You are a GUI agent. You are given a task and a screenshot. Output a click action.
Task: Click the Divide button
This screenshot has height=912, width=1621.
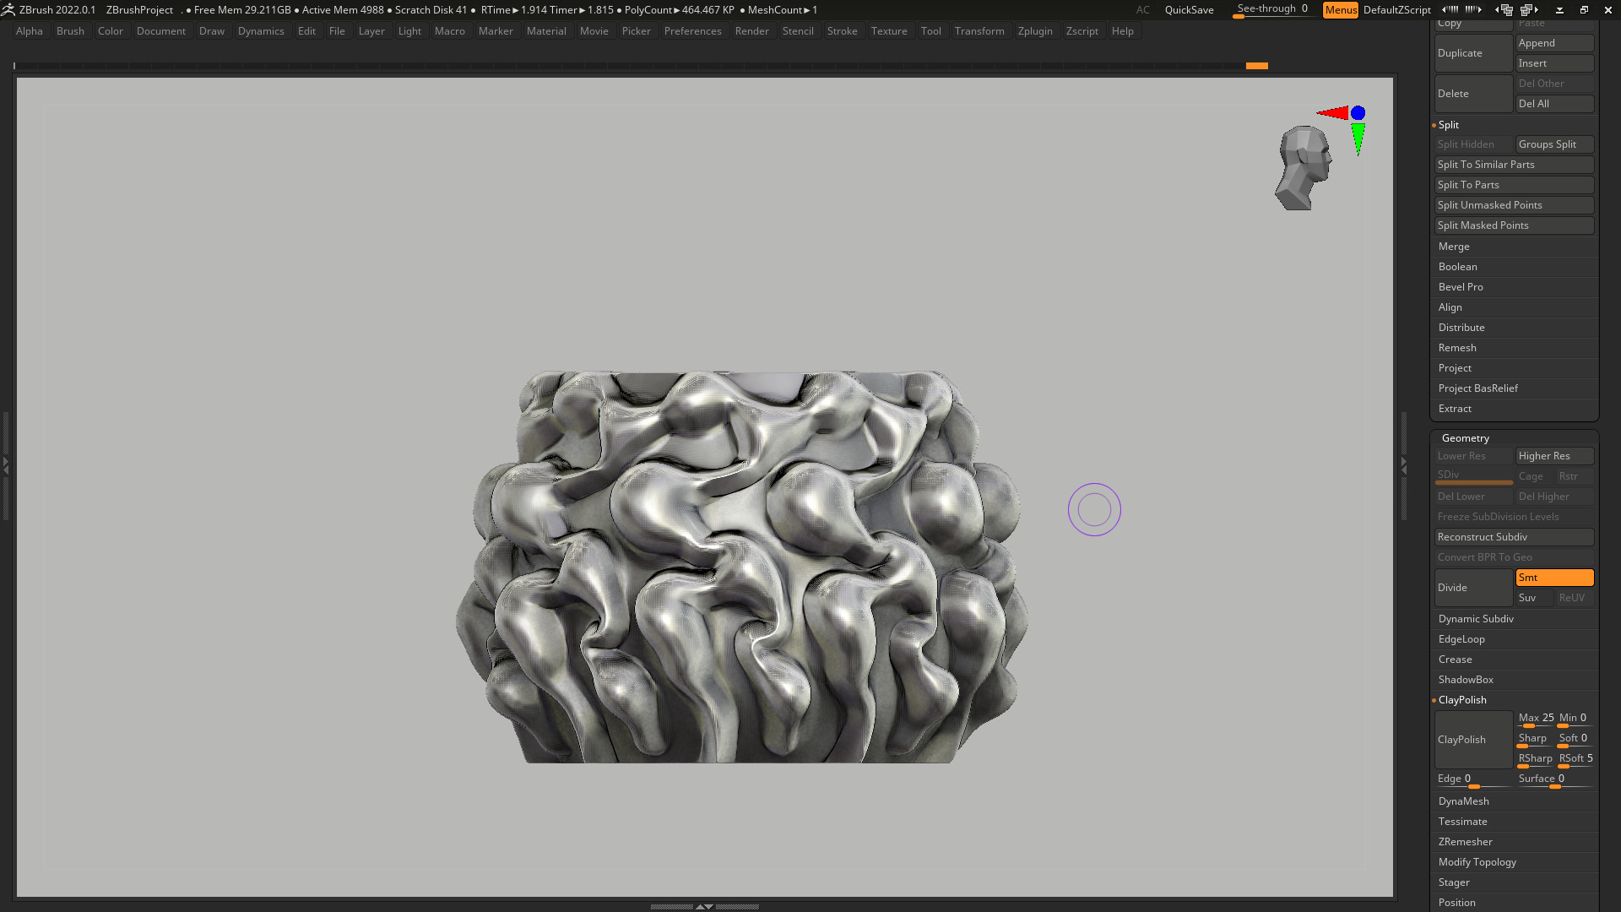pos(1473,588)
